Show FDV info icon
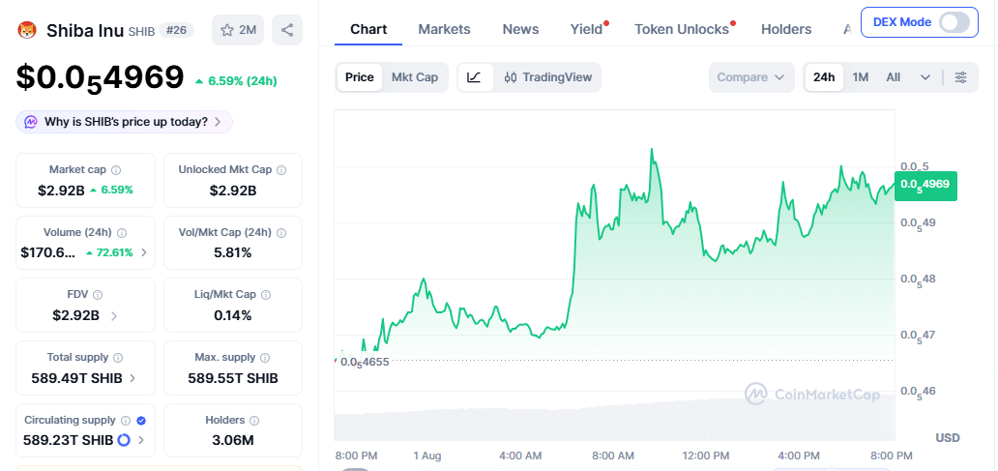The width and height of the screenshot is (998, 471). (x=98, y=295)
